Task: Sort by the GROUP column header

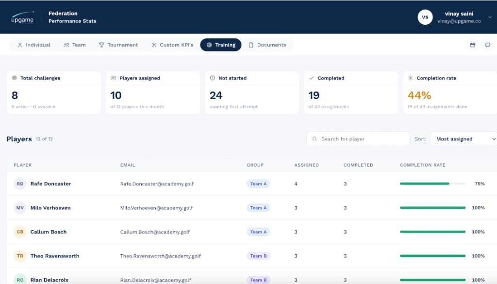Action: 255,165
